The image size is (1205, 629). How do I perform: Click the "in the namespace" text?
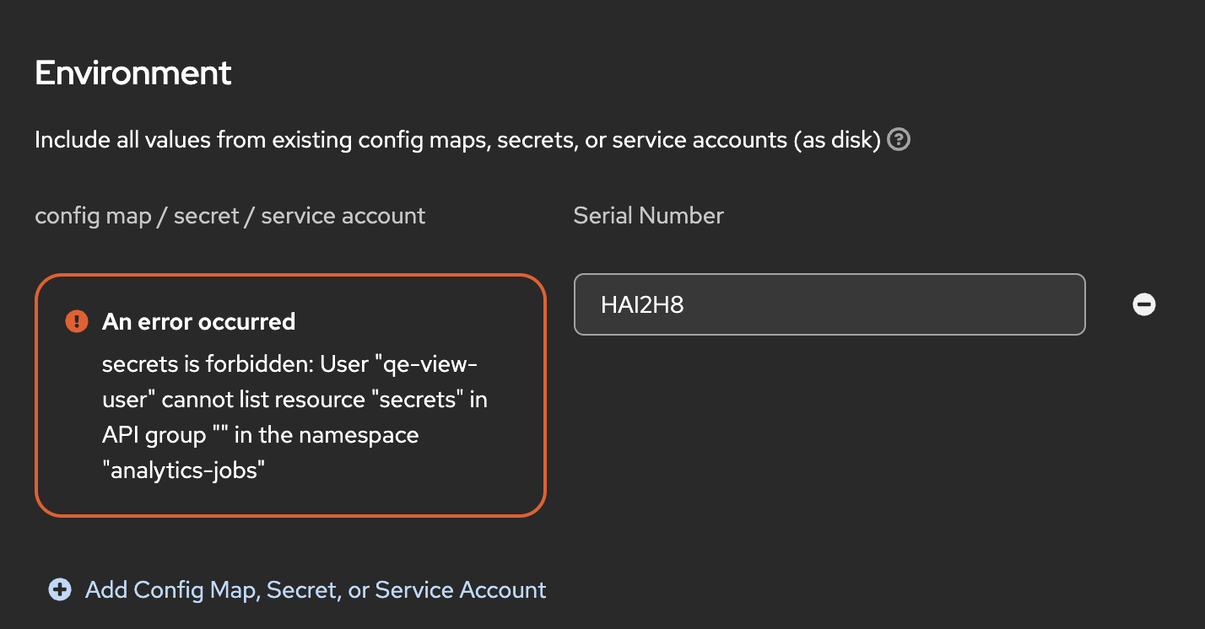click(x=338, y=435)
